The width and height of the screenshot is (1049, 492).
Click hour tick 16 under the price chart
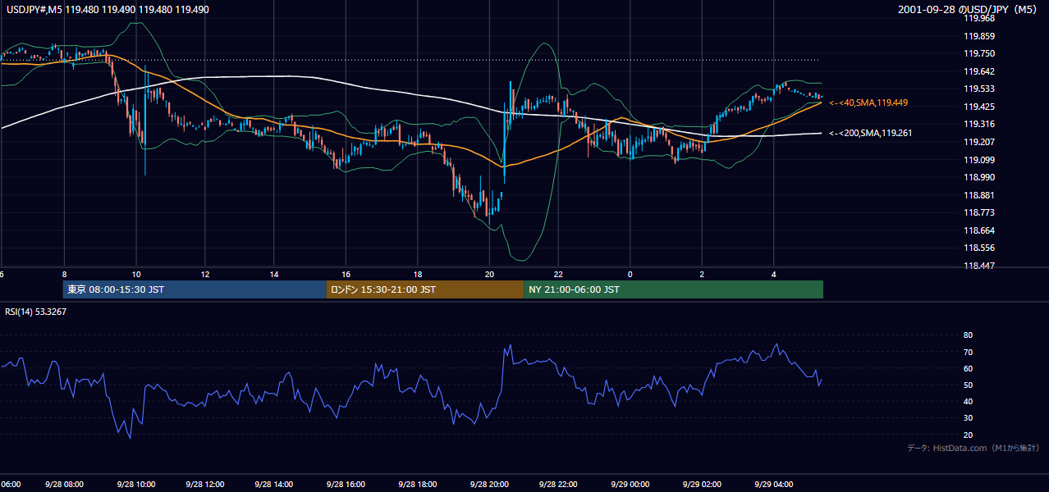[347, 275]
